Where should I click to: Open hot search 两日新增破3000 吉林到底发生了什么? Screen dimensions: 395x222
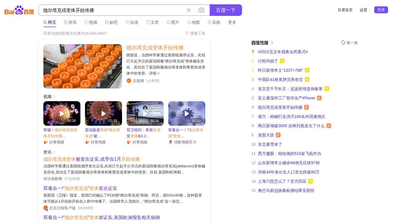291,126
